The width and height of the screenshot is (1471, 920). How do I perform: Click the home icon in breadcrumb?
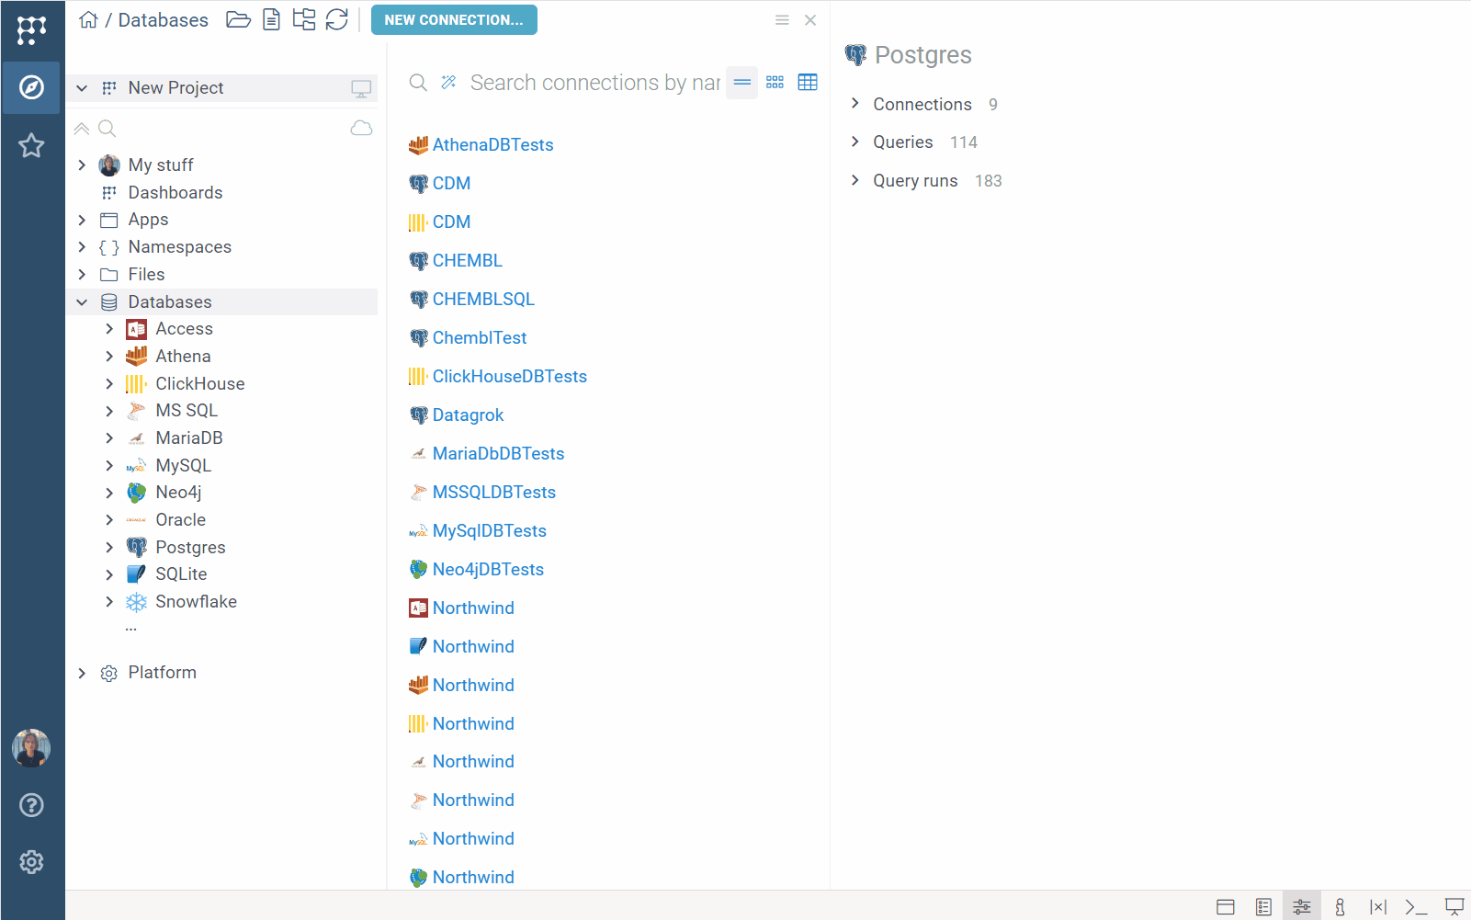pyautogui.click(x=88, y=19)
